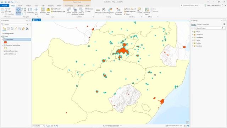Open the Basemap gallery
This screenshot has width=227, height=128.
43,11
